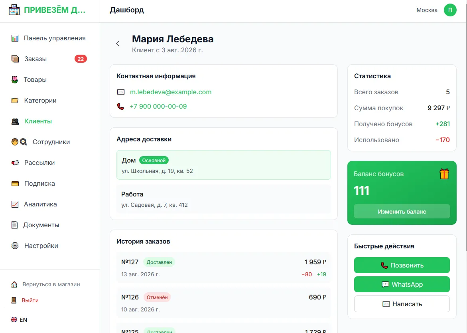Click the Получено бонусов value +281
Image resolution: width=467 pixels, height=333 pixels.
pyautogui.click(x=443, y=124)
